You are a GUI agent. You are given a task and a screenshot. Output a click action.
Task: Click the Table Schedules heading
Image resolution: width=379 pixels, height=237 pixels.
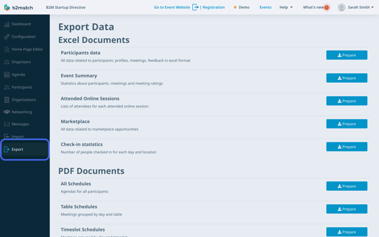click(79, 207)
